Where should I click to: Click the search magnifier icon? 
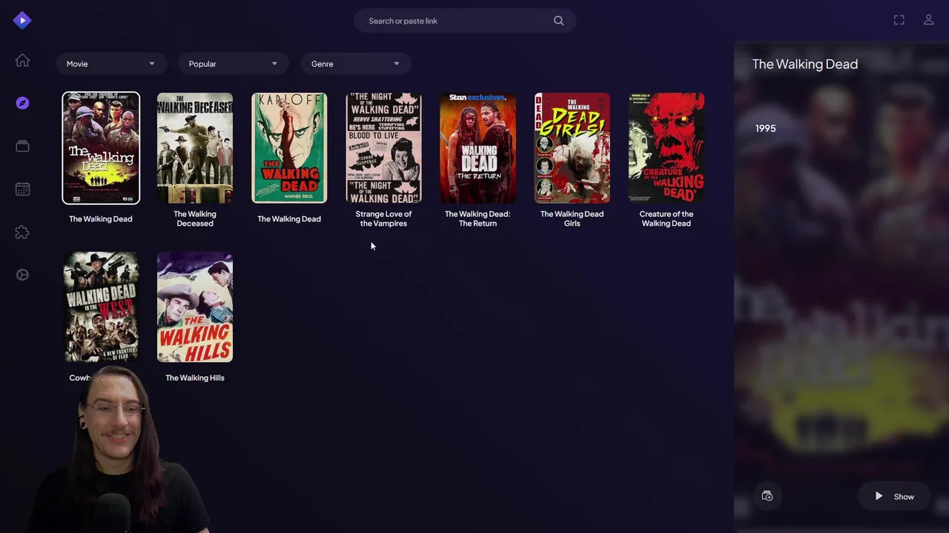point(559,21)
